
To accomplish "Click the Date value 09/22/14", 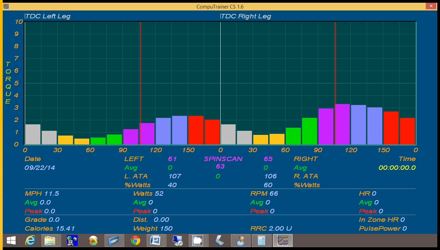I will (x=40, y=168).
